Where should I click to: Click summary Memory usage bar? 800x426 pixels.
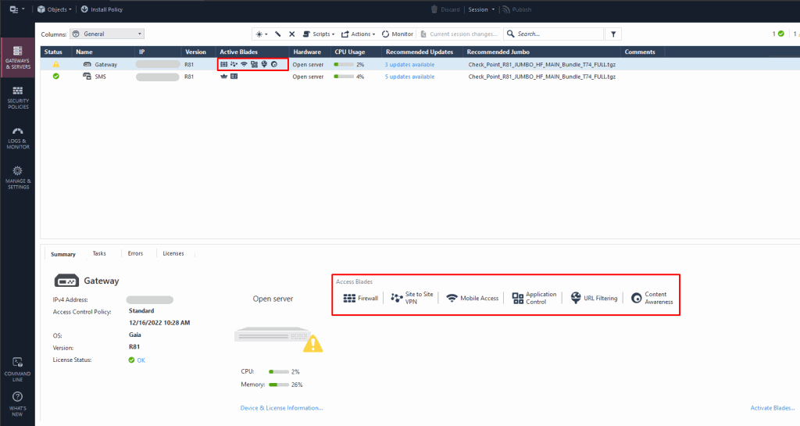pos(279,385)
